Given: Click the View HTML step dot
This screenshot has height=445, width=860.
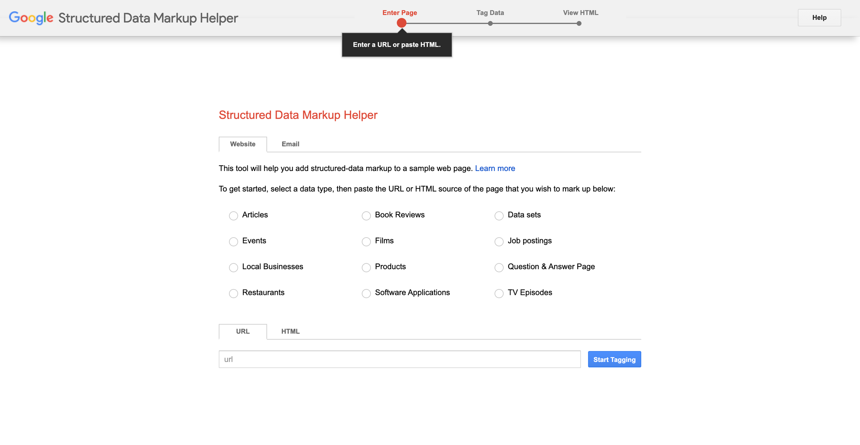Looking at the screenshot, I should 579,23.
